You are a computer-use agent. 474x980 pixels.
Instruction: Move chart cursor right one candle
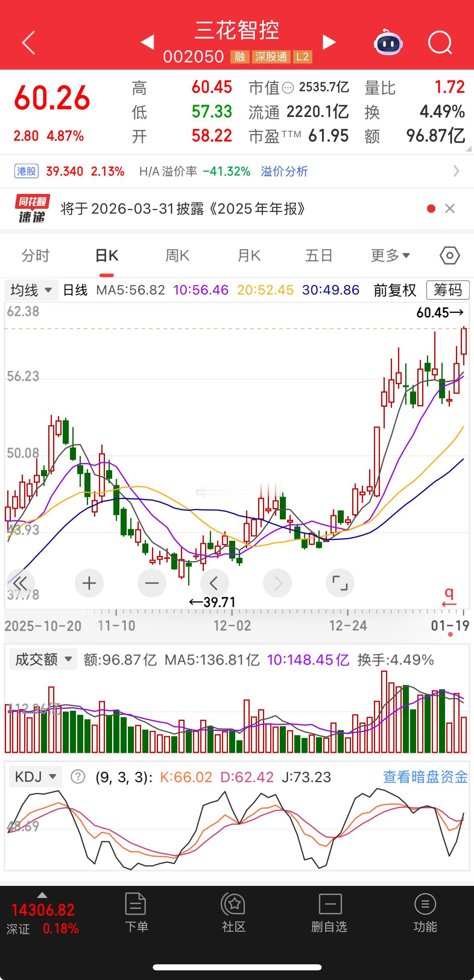coord(277,583)
